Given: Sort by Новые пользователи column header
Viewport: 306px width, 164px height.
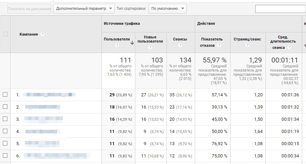Looking at the screenshot, I should coord(150,39).
